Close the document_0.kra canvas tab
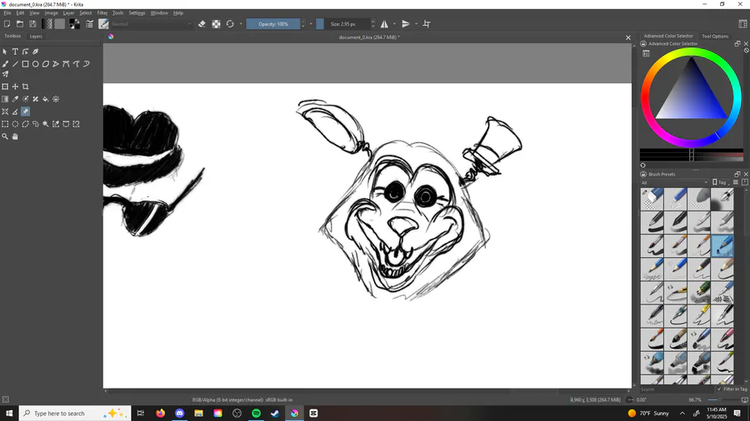Image resolution: width=750 pixels, height=421 pixels. click(628, 37)
